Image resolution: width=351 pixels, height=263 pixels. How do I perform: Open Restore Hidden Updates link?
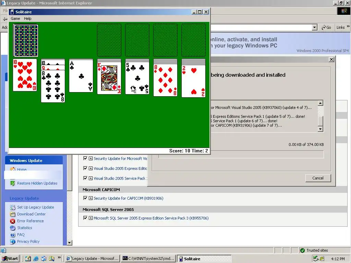click(x=37, y=183)
